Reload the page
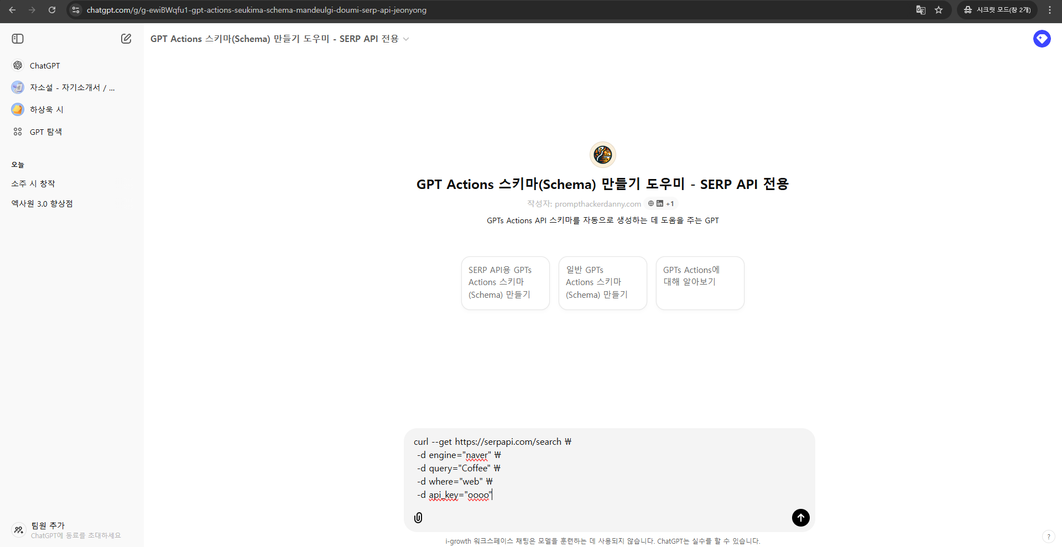Image resolution: width=1062 pixels, height=547 pixels. [x=52, y=10]
